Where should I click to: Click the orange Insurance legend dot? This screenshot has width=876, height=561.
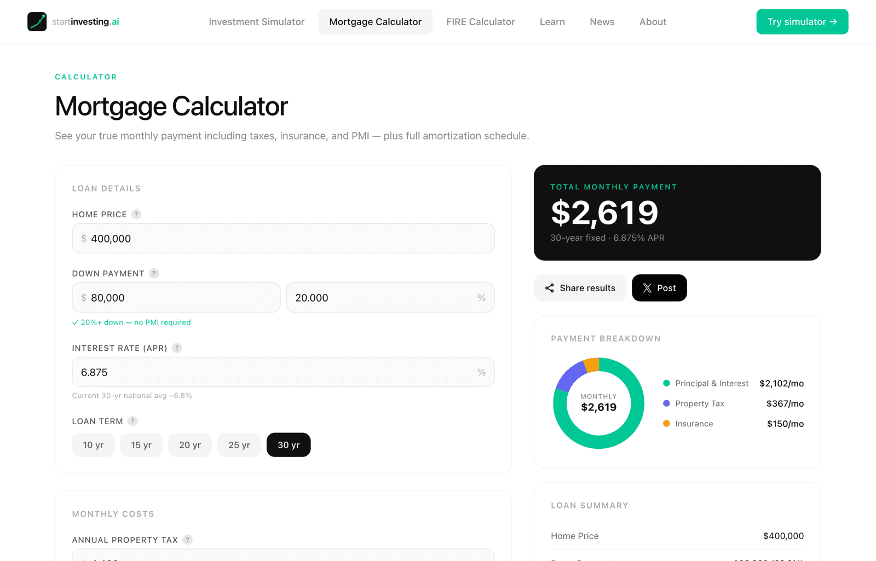pos(666,424)
